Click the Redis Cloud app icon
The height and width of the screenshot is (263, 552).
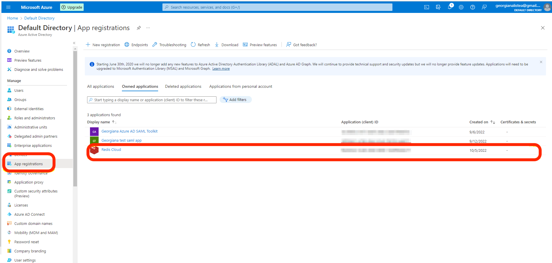coord(94,150)
